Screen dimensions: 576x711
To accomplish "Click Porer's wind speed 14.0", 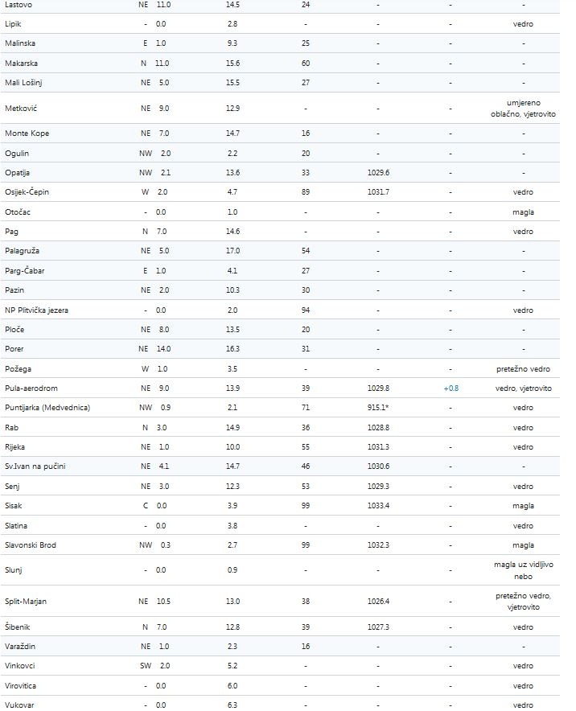I will pyautogui.click(x=163, y=349).
